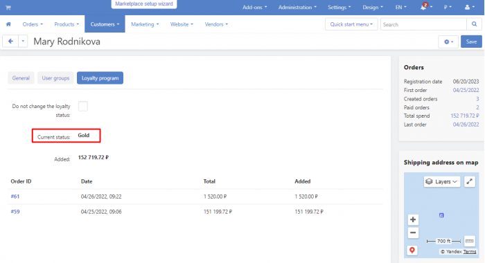Open the ruble currency selector
485x263 pixels.
click(x=448, y=7)
